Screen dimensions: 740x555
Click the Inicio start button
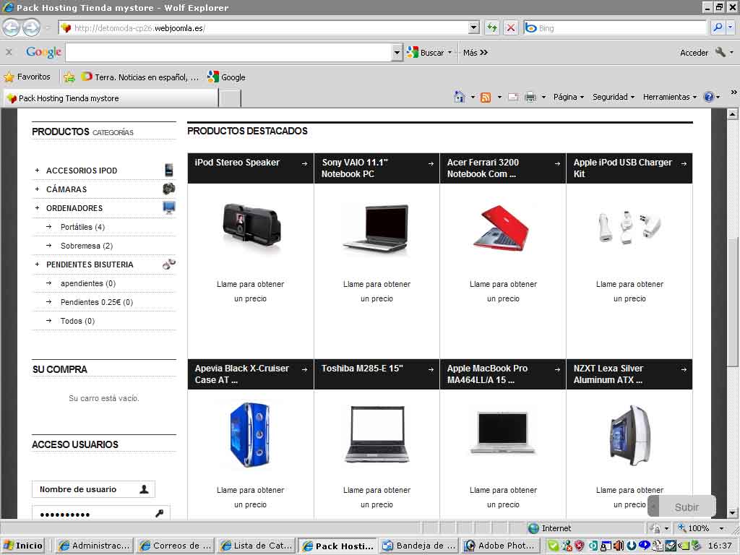(x=22, y=546)
